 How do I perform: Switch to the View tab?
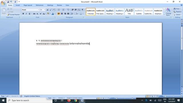tap(67, 5)
